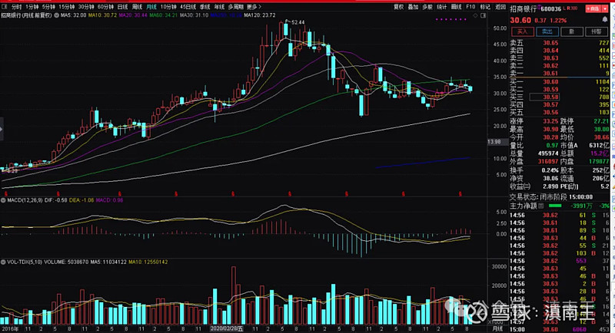
Task: Open 多周期 multi-period view
Action: (236, 7)
